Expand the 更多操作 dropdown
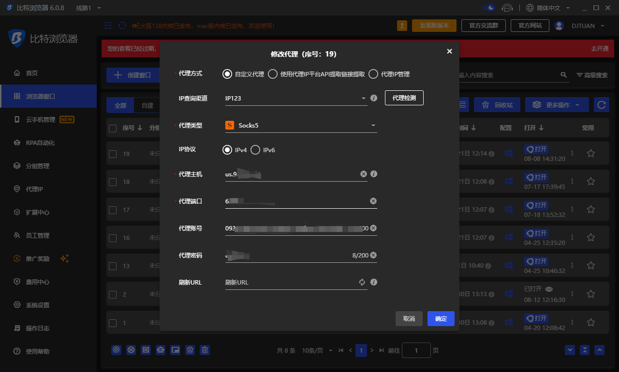Image resolution: width=619 pixels, height=372 pixels. [x=557, y=105]
